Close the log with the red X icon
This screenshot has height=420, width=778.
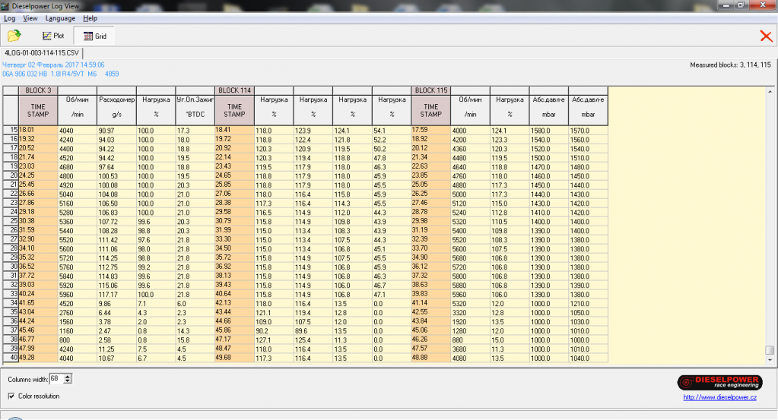(765, 36)
